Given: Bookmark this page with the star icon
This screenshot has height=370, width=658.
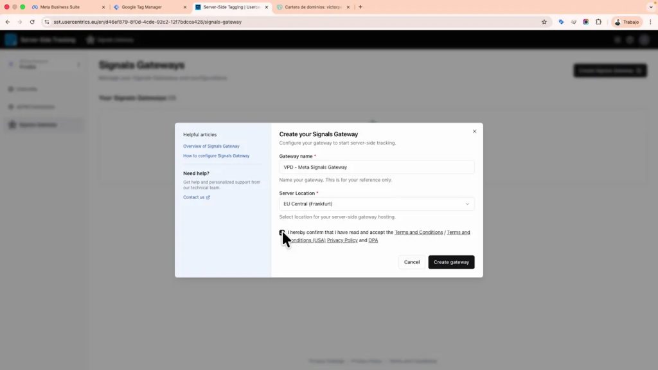Looking at the screenshot, I should click(x=544, y=22).
